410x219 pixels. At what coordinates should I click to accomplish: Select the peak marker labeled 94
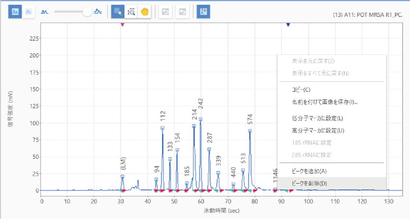pyautogui.click(x=156, y=179)
